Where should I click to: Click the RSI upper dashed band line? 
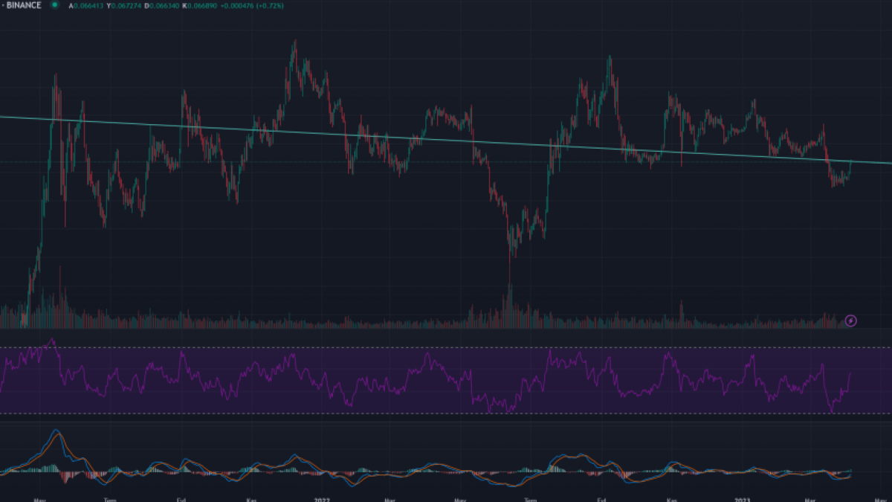point(446,347)
